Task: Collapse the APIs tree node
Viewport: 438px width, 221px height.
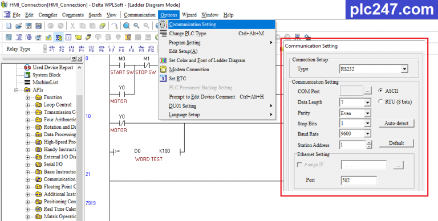Action: click(x=16, y=90)
